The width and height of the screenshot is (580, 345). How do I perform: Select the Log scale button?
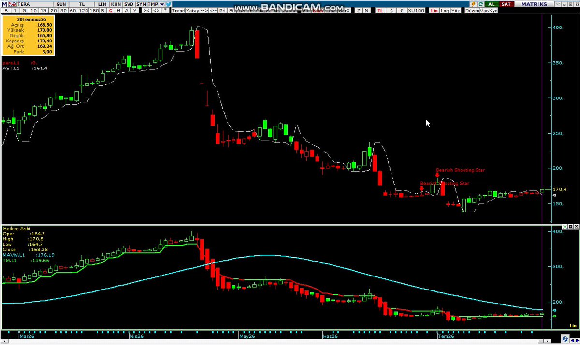coord(445,10)
